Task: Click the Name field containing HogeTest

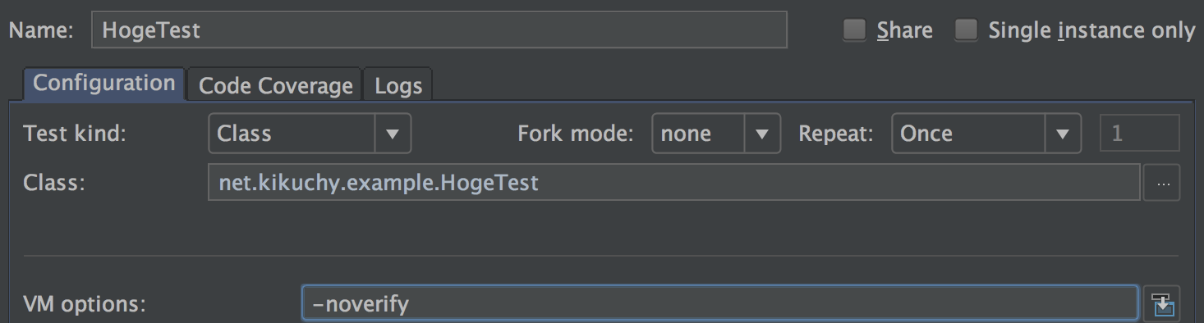Action: pyautogui.click(x=439, y=30)
